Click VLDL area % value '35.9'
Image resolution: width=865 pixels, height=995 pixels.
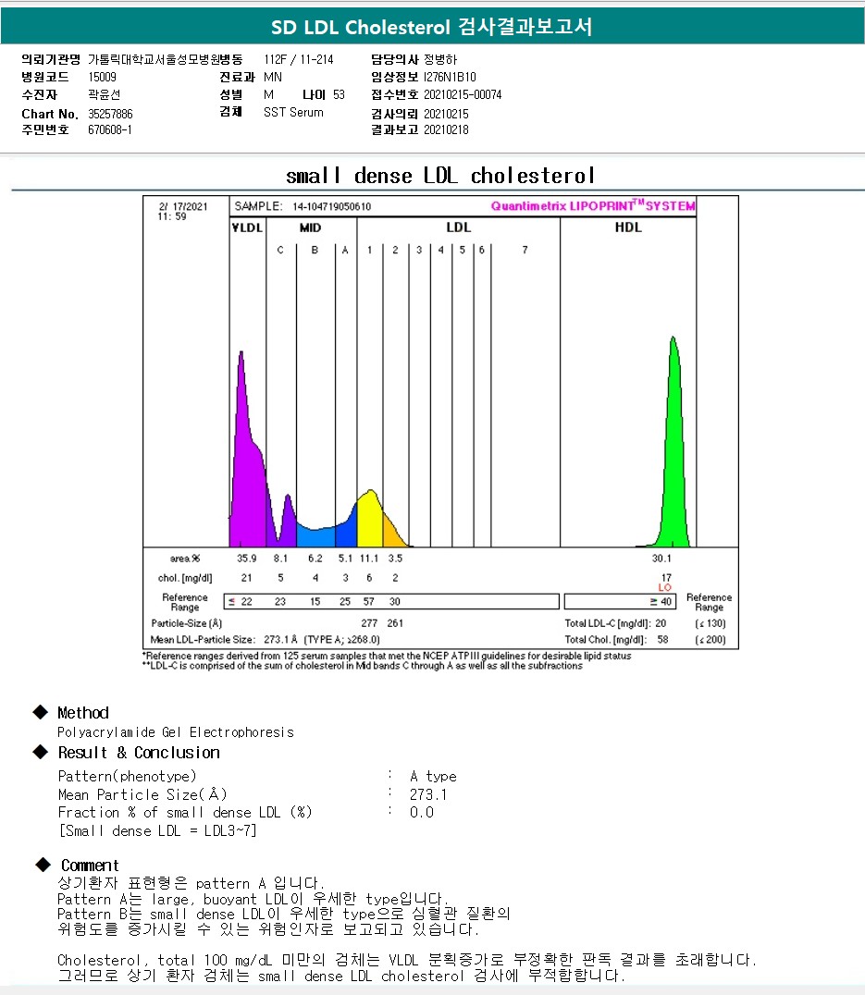click(x=247, y=559)
